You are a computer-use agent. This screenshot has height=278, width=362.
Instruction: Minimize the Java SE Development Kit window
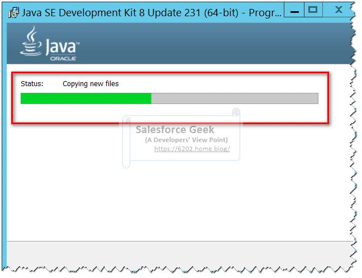(294, 10)
